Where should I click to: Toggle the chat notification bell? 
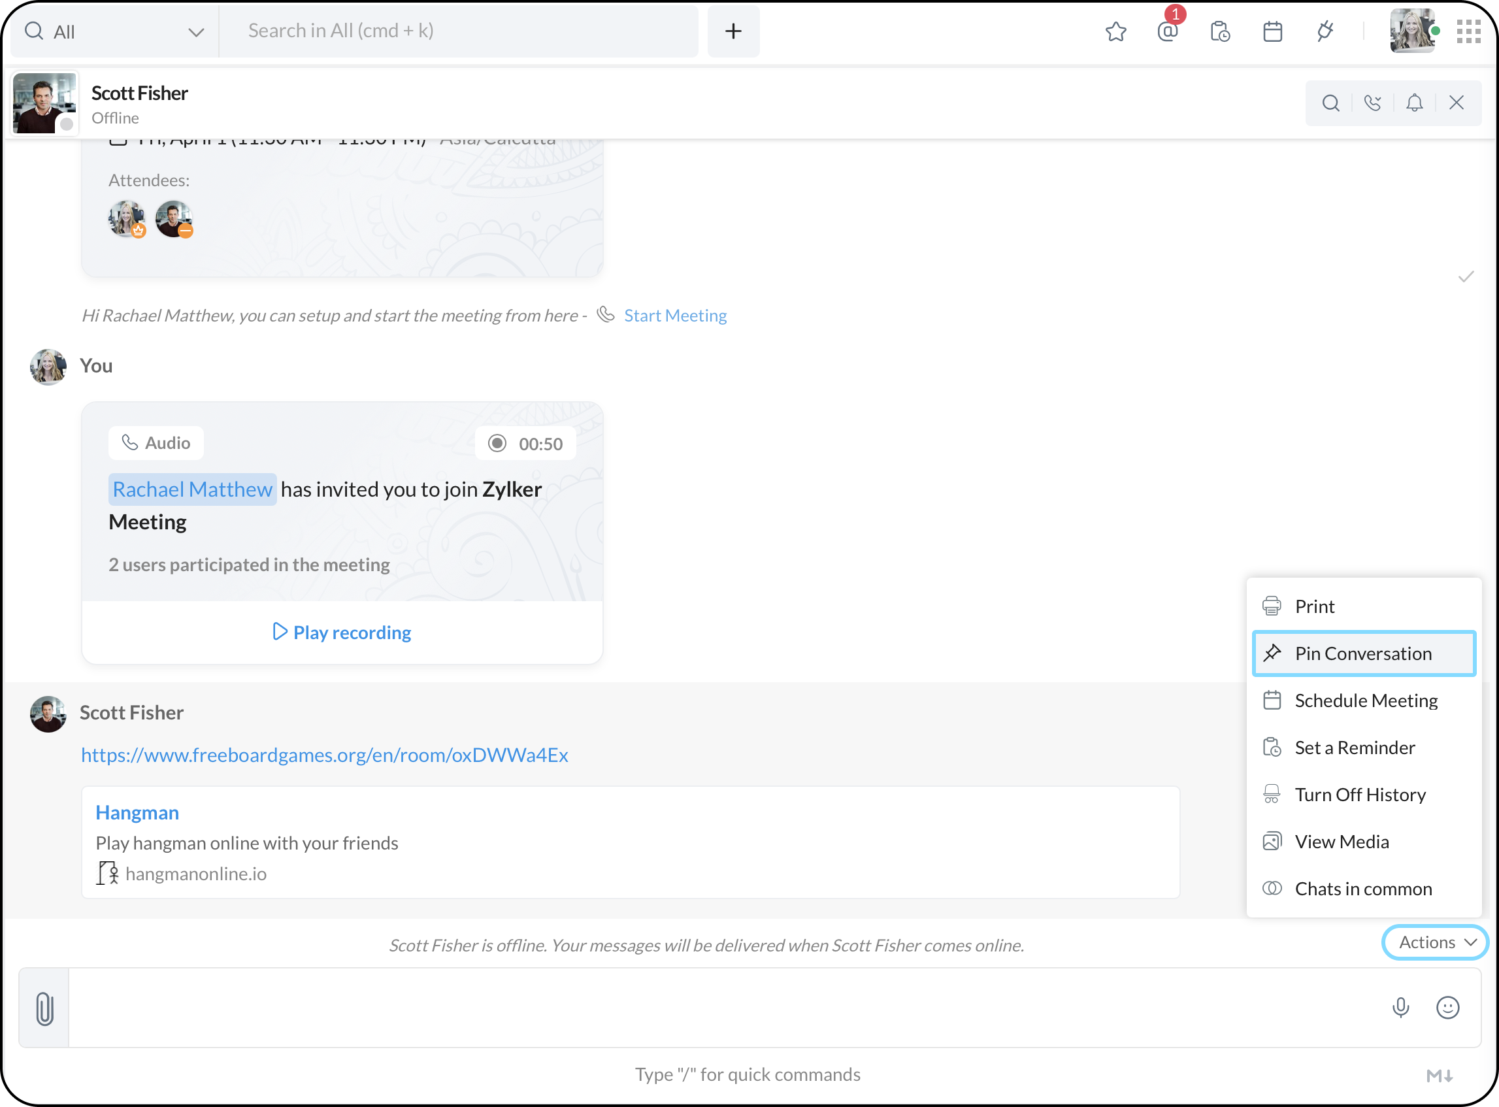(1414, 103)
